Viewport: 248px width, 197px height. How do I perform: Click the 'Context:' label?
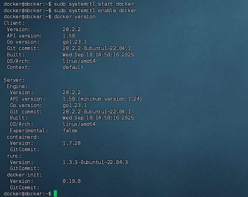(18, 67)
